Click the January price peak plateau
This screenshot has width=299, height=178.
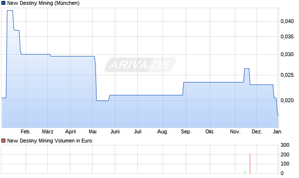coord(10,11)
